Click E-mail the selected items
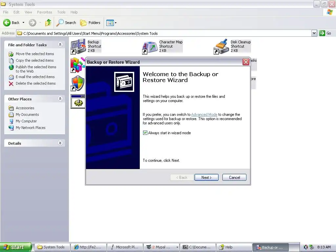Viewport: 336px width, 252px height. click(35, 77)
